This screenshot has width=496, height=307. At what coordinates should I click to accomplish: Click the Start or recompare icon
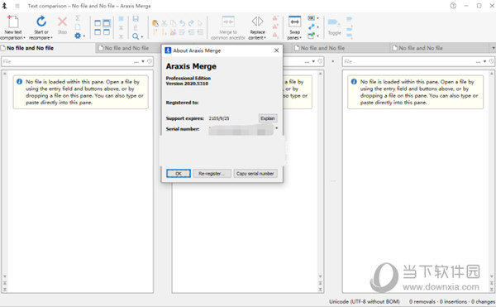pyautogui.click(x=41, y=22)
